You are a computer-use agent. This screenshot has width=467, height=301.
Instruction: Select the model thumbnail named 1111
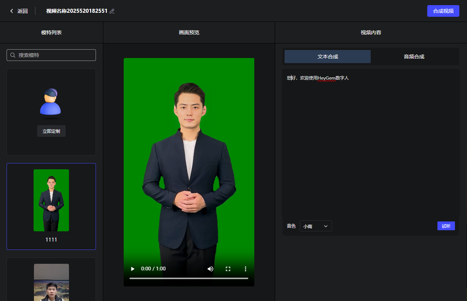point(51,200)
